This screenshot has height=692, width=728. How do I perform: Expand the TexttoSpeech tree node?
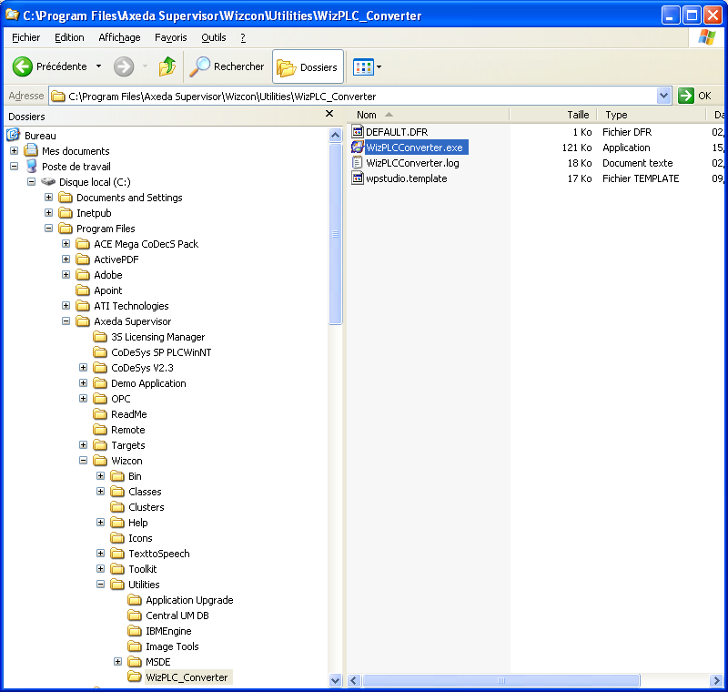click(100, 553)
